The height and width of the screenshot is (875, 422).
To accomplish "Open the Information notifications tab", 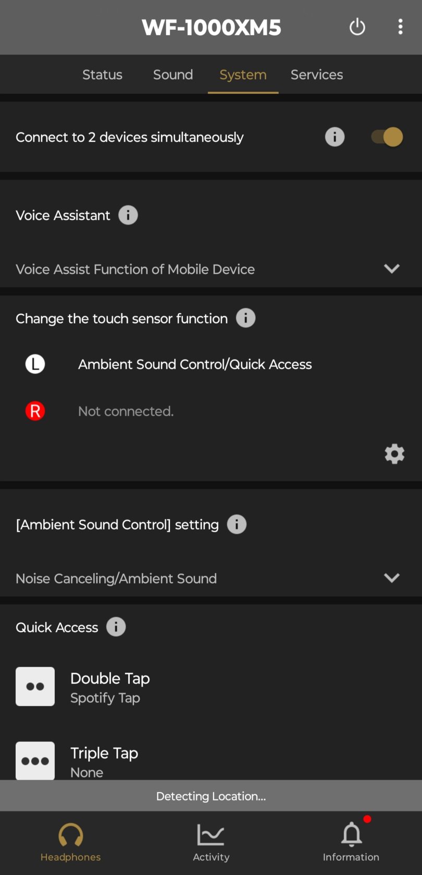I will pos(351,842).
